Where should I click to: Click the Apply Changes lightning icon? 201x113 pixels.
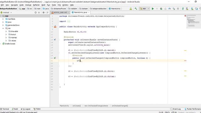(157, 9)
